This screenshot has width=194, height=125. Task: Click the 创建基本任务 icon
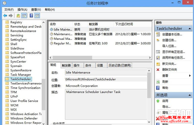pyautogui.click(x=158, y=34)
